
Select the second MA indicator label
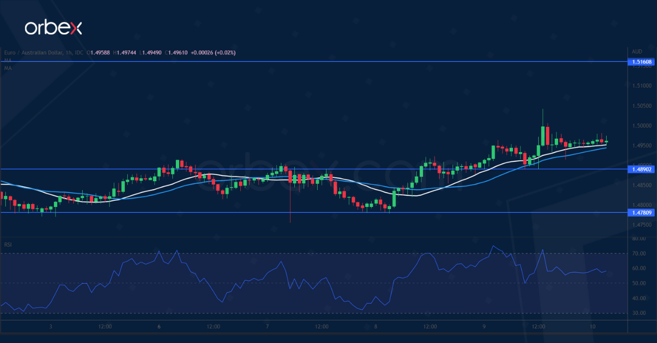coord(8,68)
